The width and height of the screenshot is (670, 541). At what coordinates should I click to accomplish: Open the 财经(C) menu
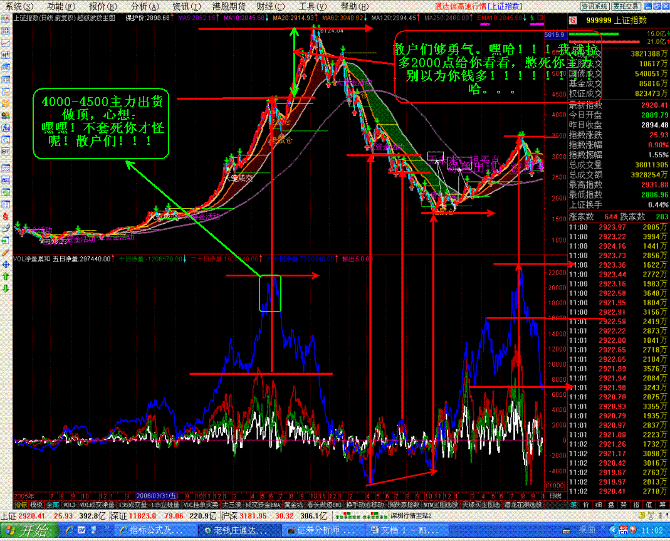click(271, 6)
